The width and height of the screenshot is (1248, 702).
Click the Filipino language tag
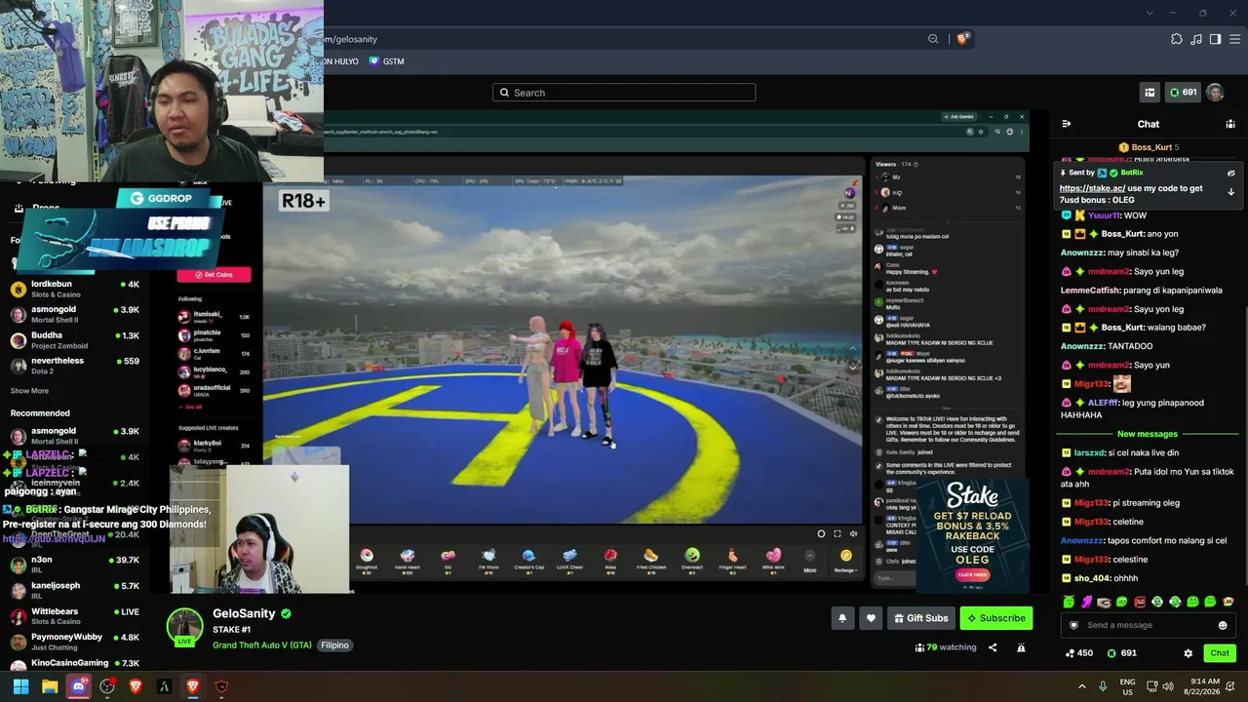pyautogui.click(x=334, y=645)
